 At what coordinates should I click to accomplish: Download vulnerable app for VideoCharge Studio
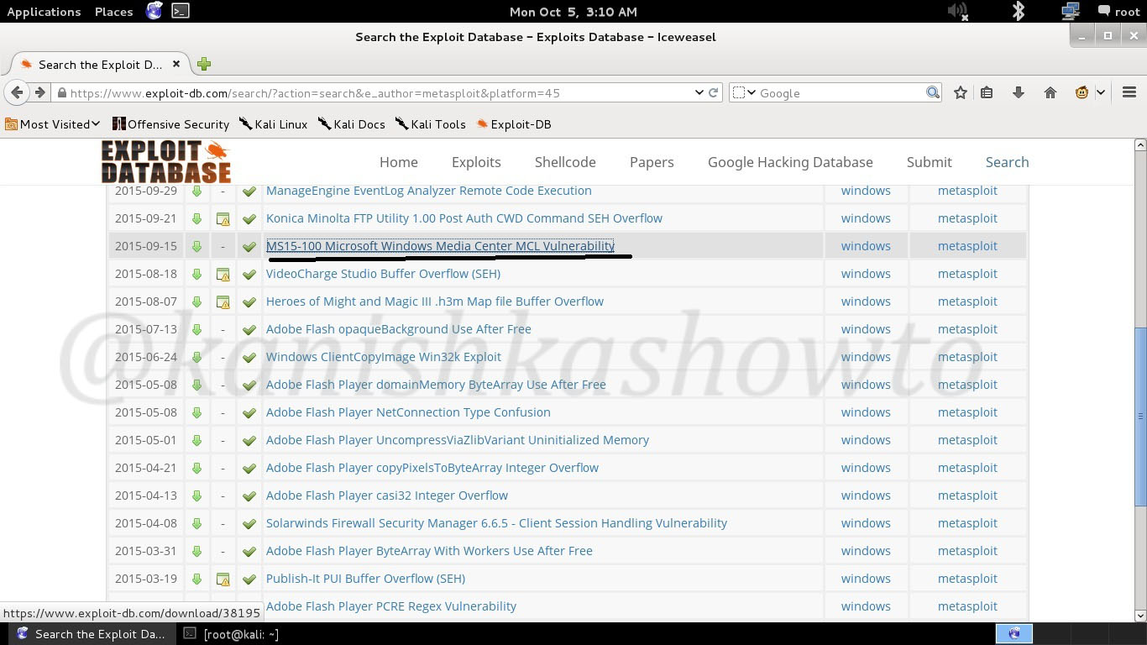pos(223,275)
